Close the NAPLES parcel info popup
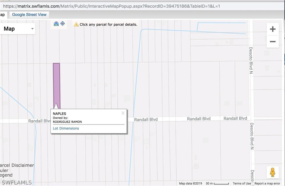 pos(123,113)
